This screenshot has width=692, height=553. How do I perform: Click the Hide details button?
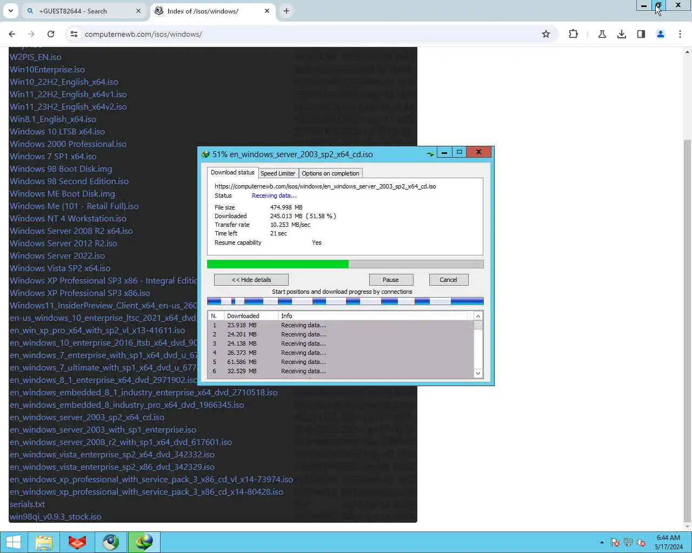pyautogui.click(x=251, y=280)
